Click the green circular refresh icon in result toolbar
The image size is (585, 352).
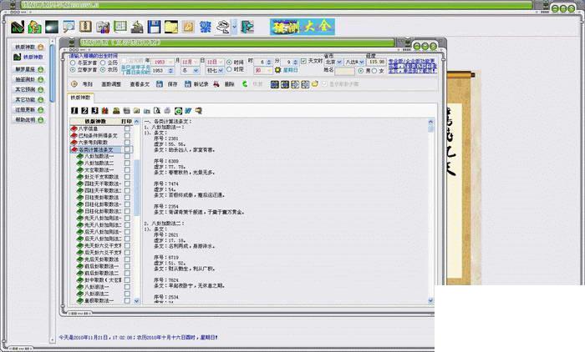[x=178, y=111]
